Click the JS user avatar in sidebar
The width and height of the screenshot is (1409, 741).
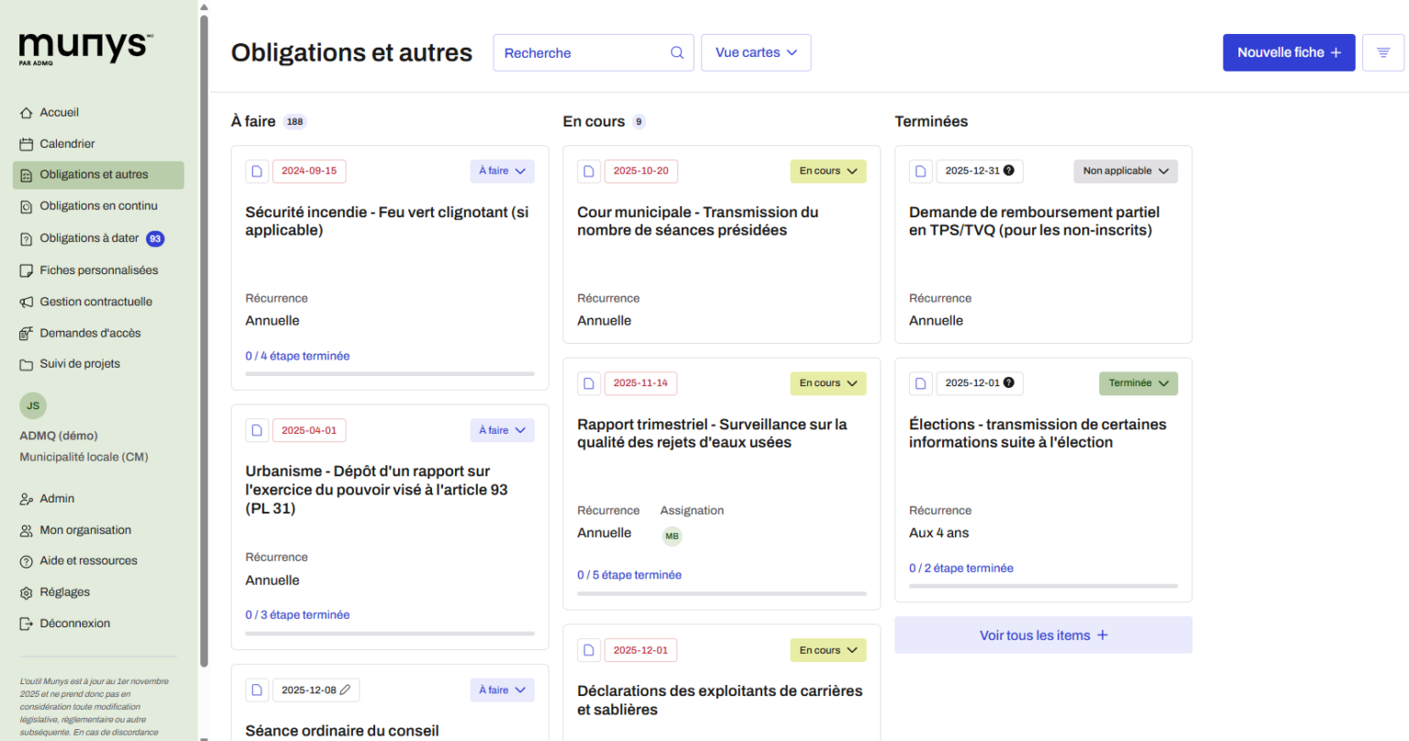pos(33,405)
